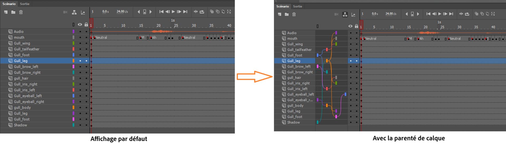Select gull_hair layer in layer parenting timeline
This screenshot has width=506, height=144.
294,78
